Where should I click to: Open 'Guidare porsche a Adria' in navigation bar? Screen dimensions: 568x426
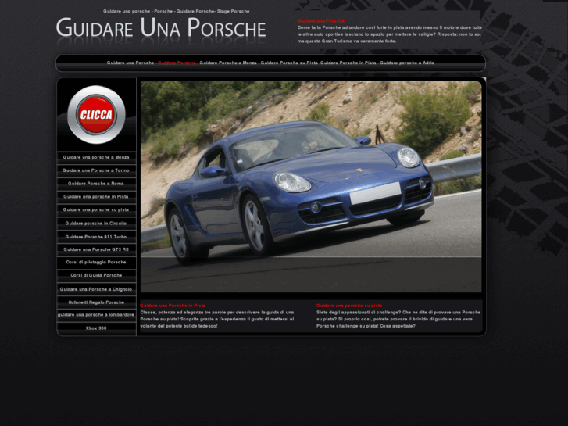click(407, 63)
